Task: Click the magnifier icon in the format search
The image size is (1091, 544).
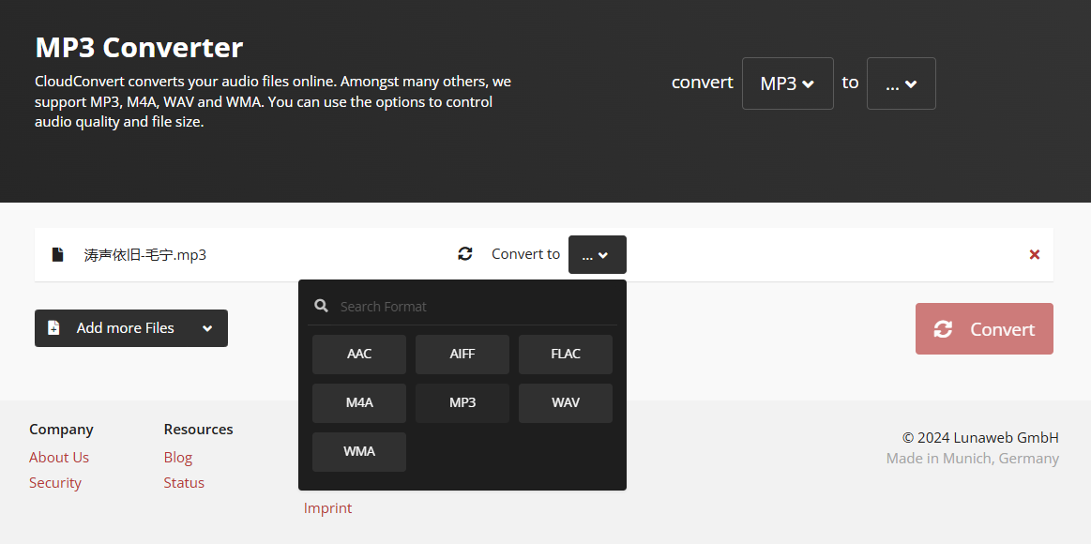Action: [x=321, y=306]
